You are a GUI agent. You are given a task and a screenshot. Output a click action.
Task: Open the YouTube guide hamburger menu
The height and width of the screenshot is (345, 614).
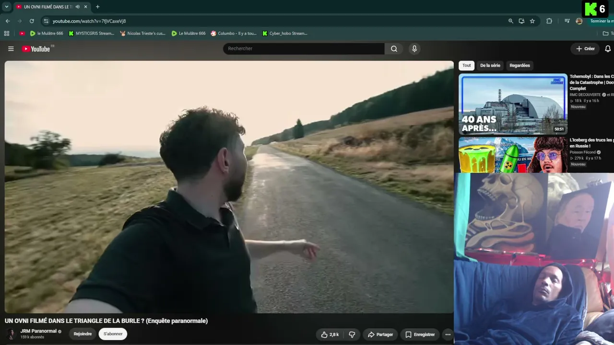pyautogui.click(x=11, y=48)
